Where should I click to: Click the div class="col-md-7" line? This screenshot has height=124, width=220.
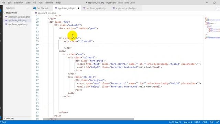point(68,25)
